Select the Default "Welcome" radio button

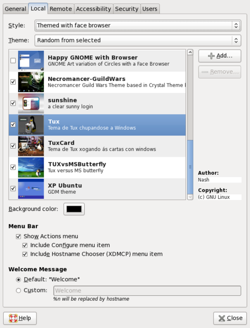pyautogui.click(x=18, y=279)
